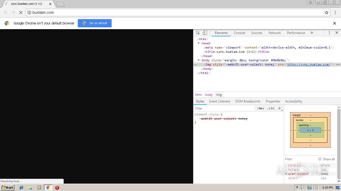Switch to the Performance tab
The height and width of the screenshot is (191, 341).
[x=296, y=33]
